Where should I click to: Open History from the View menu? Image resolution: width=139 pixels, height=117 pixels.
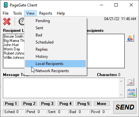click(55, 57)
